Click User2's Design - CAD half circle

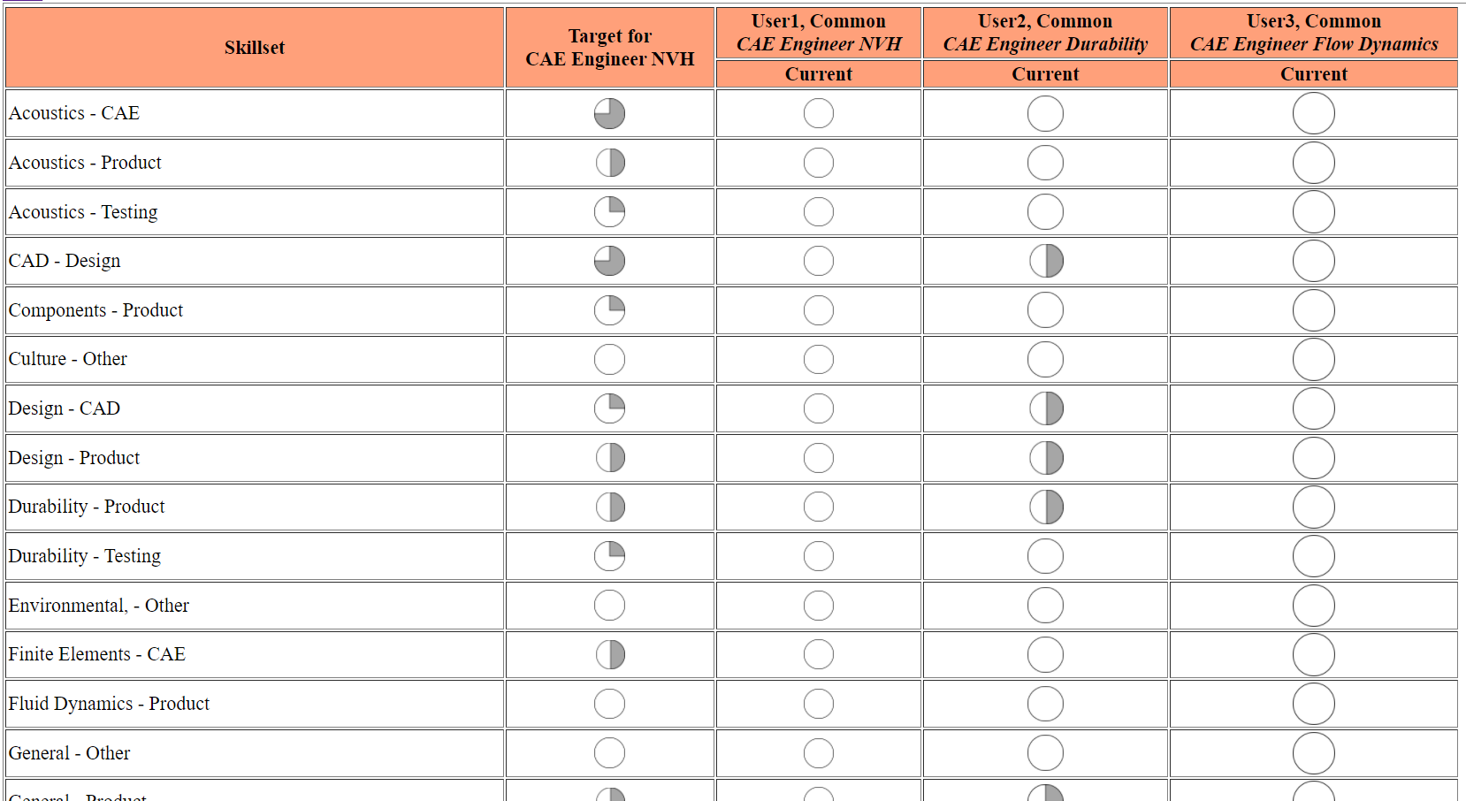coord(1046,408)
